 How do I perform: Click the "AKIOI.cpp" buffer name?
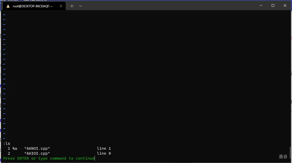37,154
